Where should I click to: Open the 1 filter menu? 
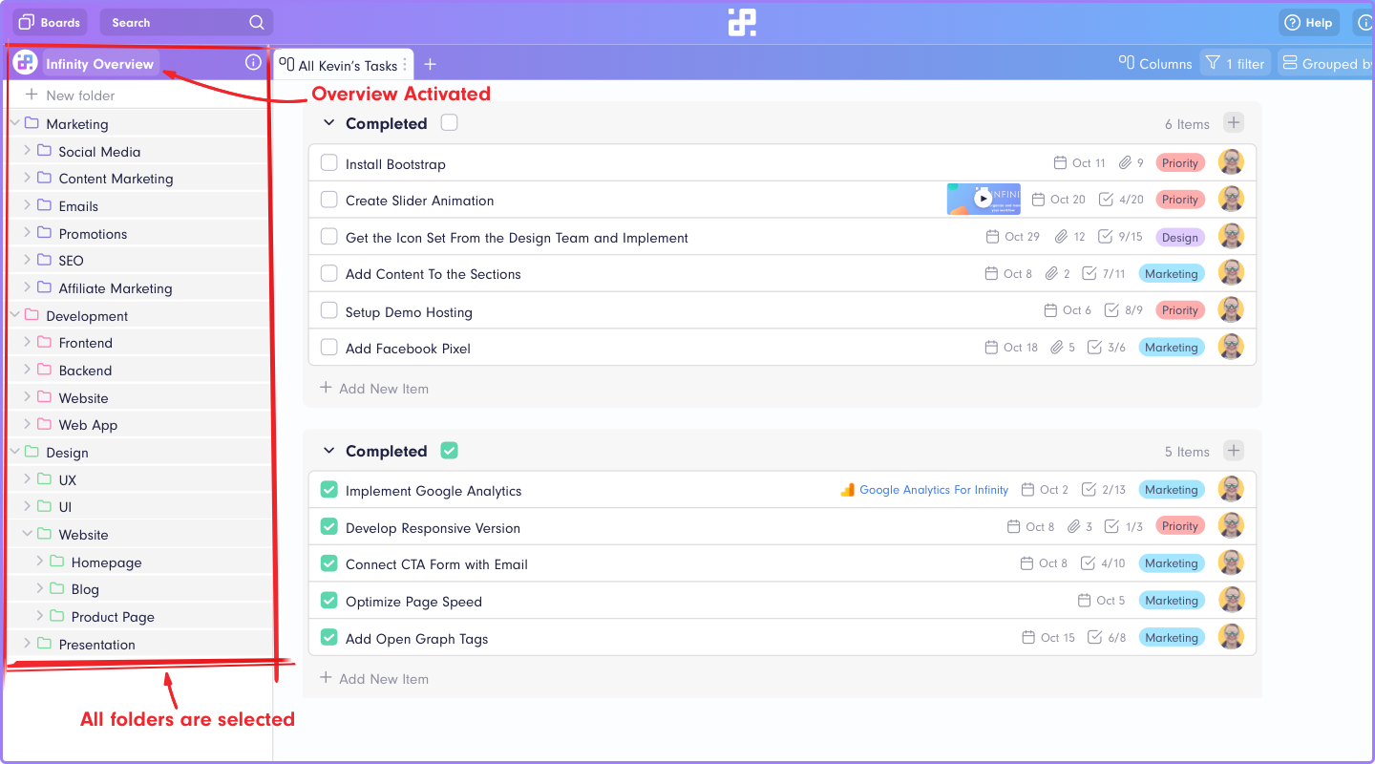click(1235, 63)
